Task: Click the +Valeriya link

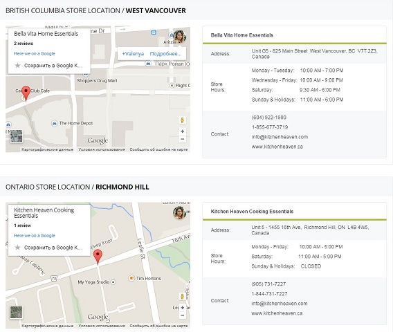Action: point(133,54)
